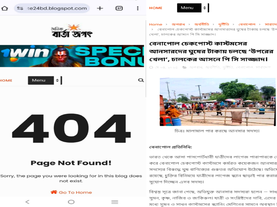This screenshot has width=277, height=207.
Task: Click Home breadcrumb link in article
Action: (x=156, y=25)
